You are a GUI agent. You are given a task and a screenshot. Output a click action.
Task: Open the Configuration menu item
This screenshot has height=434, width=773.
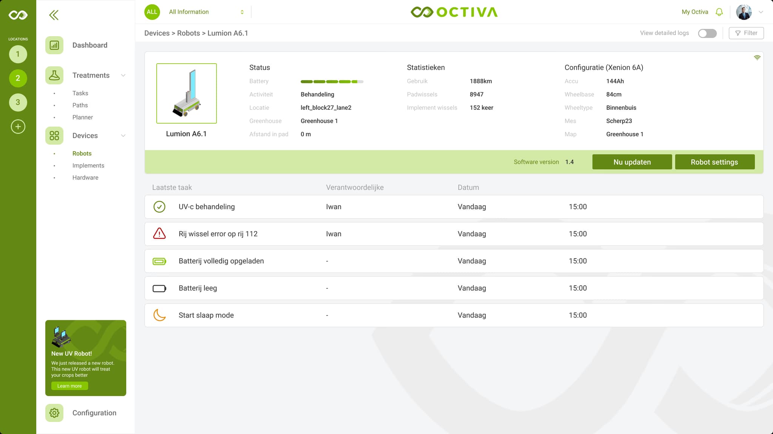pyautogui.click(x=94, y=413)
